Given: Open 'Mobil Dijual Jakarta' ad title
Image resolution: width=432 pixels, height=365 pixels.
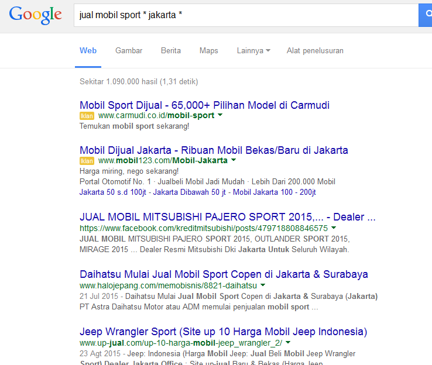Looking at the screenshot, I should [x=214, y=150].
